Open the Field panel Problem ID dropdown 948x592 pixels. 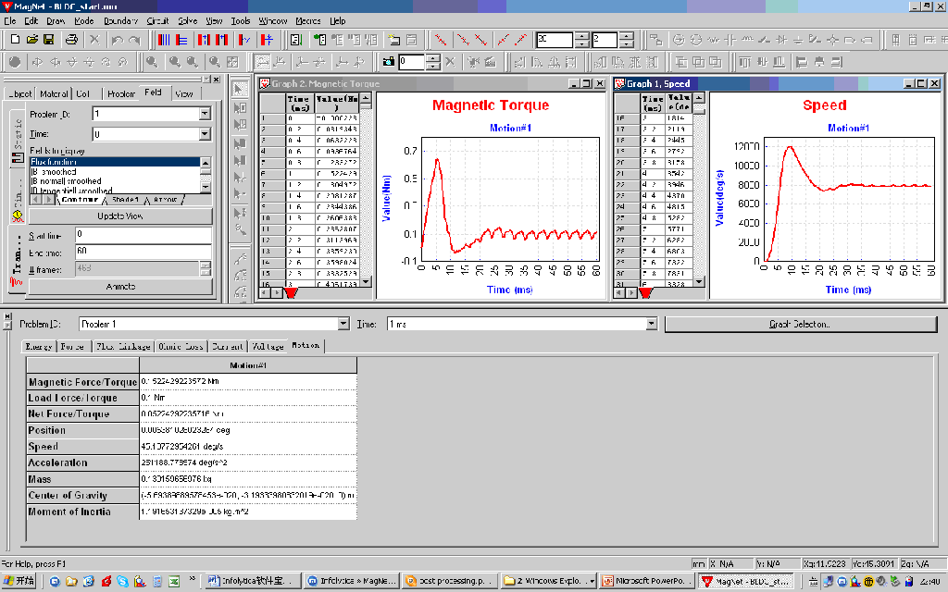pos(205,114)
